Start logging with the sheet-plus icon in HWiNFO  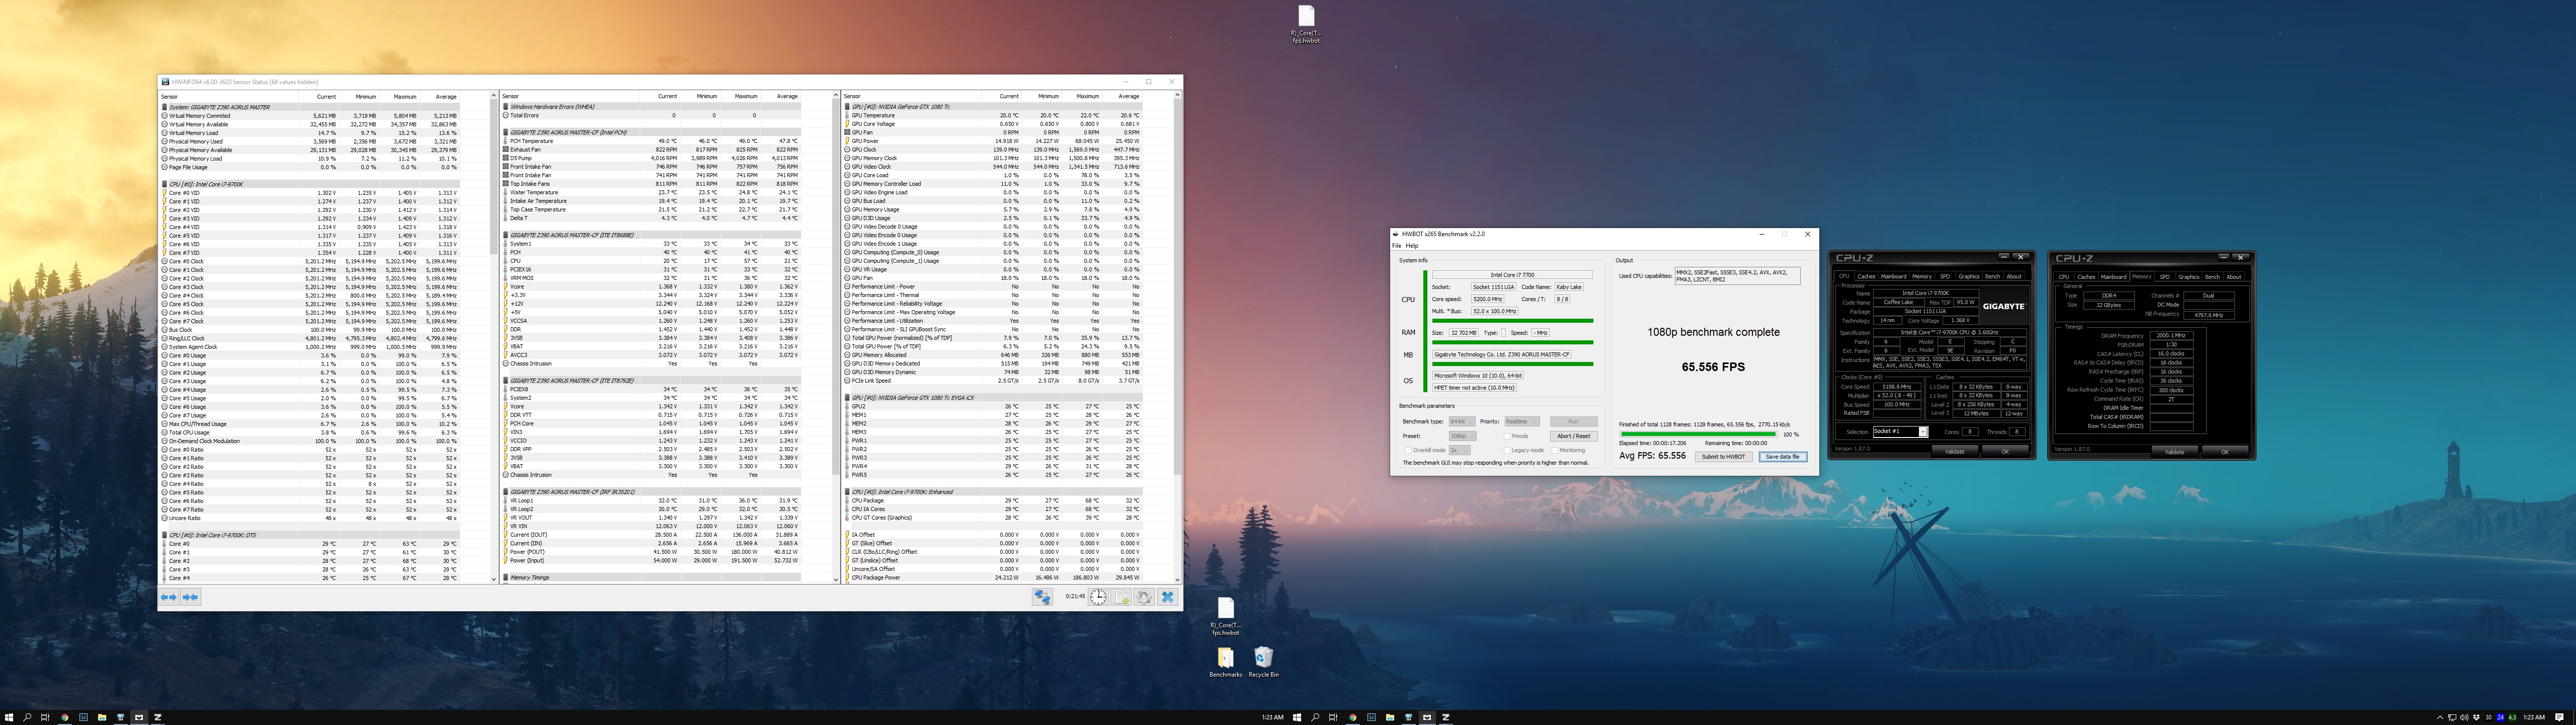1121,597
